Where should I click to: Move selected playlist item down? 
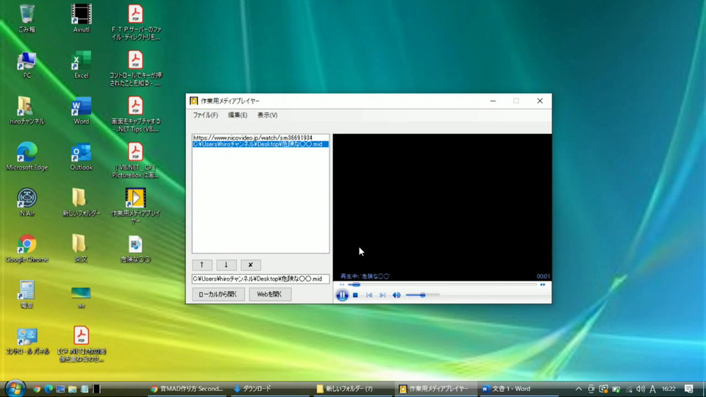[227, 265]
